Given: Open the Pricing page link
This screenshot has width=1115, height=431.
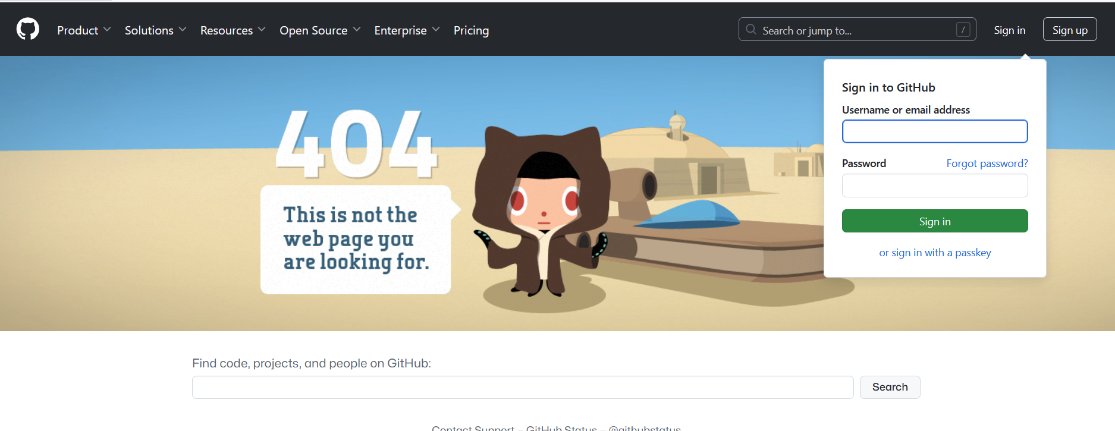Looking at the screenshot, I should click(471, 30).
